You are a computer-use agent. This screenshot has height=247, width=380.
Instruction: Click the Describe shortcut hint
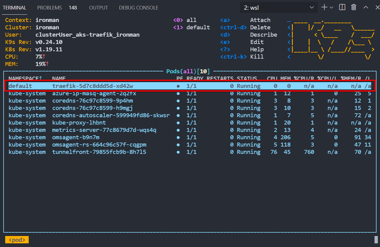coord(264,35)
